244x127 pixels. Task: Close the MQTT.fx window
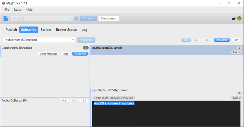[x=239, y=3]
